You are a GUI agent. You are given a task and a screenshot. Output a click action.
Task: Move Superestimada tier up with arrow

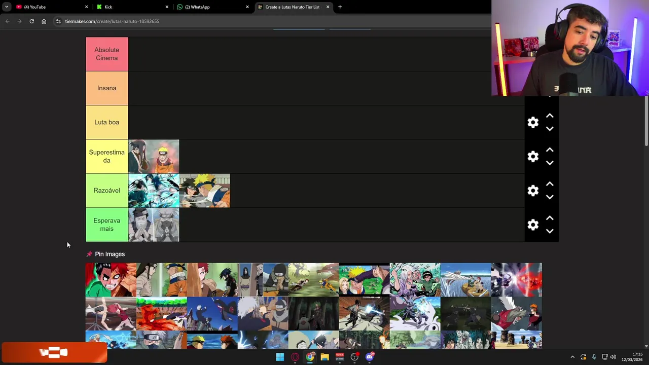click(550, 150)
